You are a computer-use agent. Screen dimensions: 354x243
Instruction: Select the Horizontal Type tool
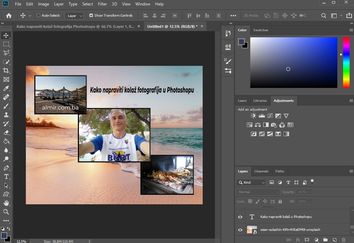pyautogui.click(x=6, y=176)
